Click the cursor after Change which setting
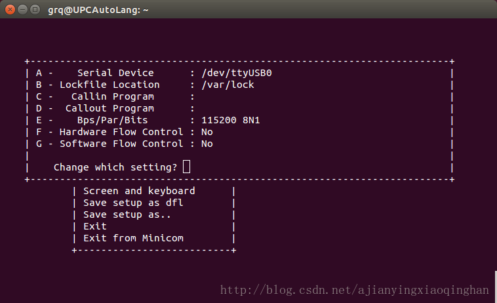The height and width of the screenshot is (303, 497). pos(186,167)
